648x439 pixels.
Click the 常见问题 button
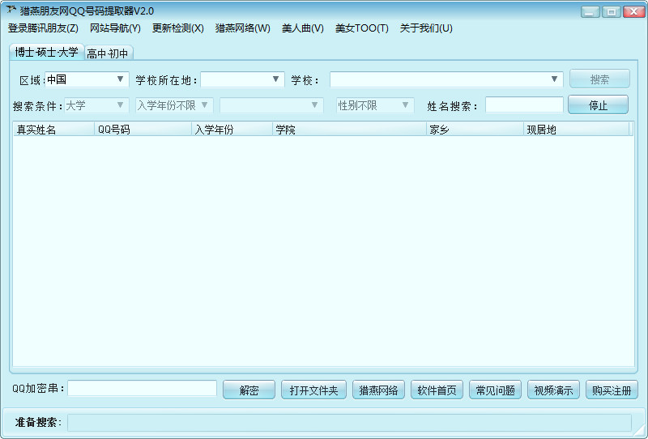tap(495, 390)
